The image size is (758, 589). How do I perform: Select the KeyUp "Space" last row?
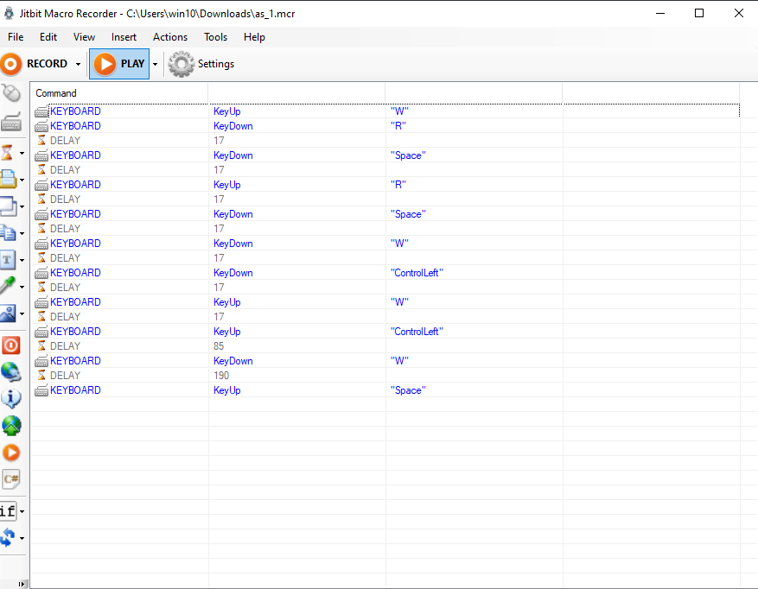386,390
